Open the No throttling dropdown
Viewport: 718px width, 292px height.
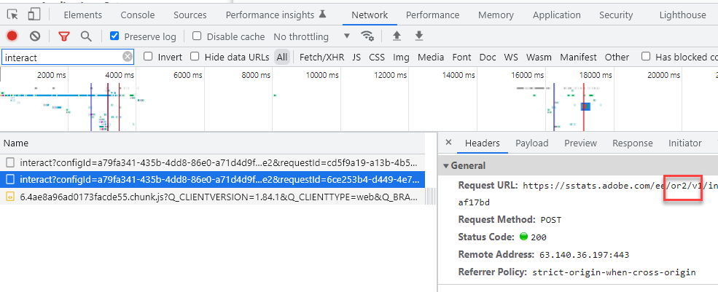(312, 36)
